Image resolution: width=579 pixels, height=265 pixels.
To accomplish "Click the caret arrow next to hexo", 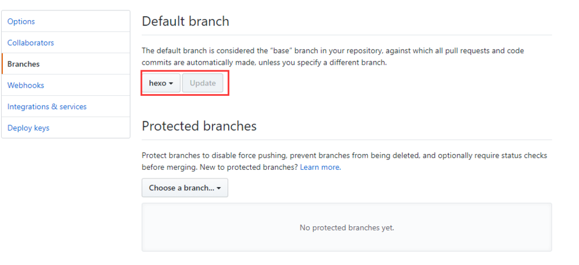I will pyautogui.click(x=171, y=84).
